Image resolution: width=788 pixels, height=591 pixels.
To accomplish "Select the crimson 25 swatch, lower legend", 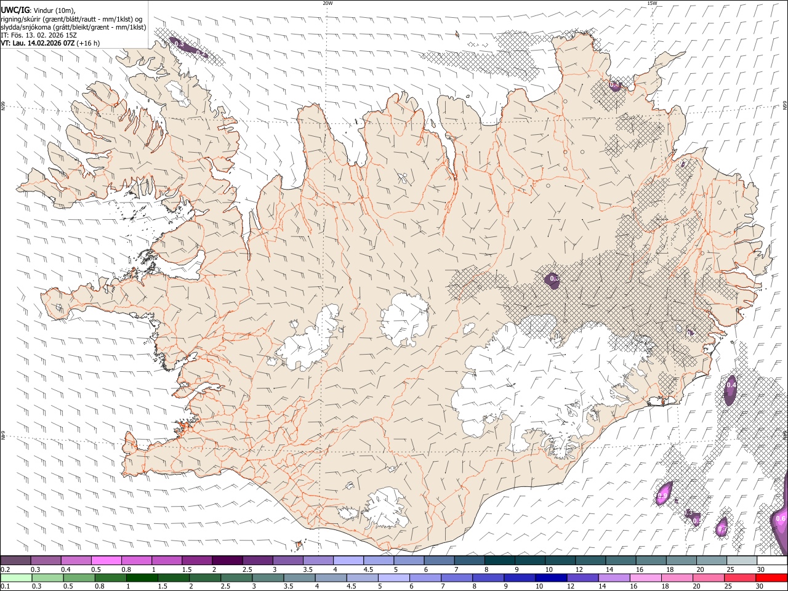I will coord(740,577).
